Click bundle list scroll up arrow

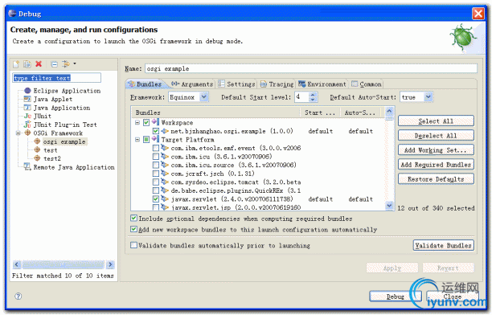tap(389, 111)
